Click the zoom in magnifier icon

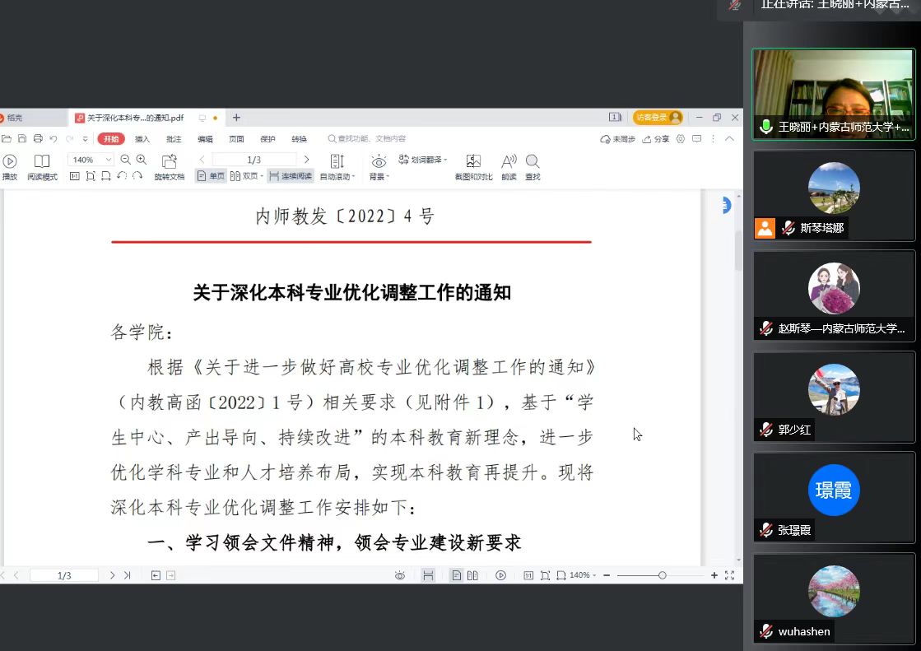142,160
